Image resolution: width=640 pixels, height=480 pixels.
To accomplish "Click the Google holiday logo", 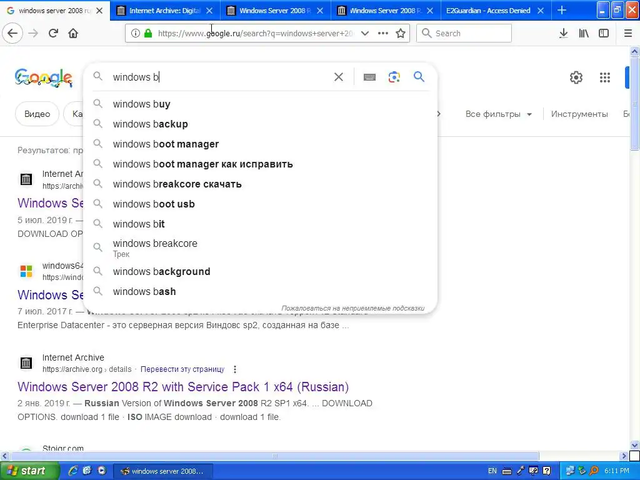I will [x=44, y=78].
